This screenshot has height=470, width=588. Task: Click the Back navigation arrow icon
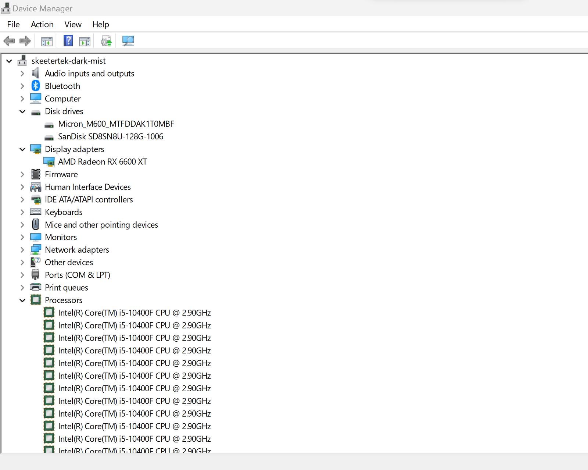9,41
